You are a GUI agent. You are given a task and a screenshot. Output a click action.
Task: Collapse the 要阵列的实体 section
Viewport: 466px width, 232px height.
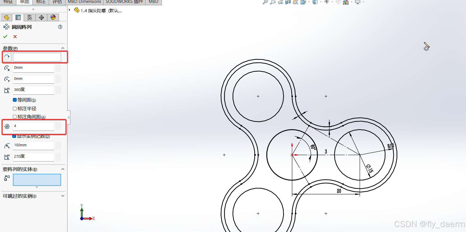(x=63, y=169)
